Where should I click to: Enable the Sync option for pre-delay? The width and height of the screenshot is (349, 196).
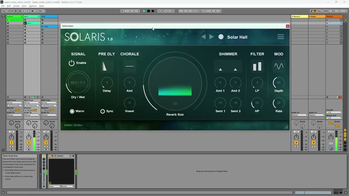(x=103, y=111)
